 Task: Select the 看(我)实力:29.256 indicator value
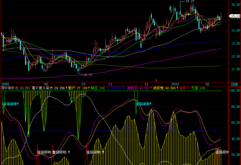pyautogui.click(x=50, y=88)
